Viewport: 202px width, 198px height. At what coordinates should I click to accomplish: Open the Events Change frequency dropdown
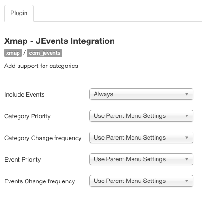pyautogui.click(x=141, y=181)
